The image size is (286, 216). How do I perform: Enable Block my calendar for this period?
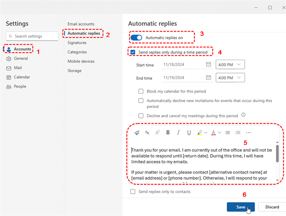pos(141,91)
